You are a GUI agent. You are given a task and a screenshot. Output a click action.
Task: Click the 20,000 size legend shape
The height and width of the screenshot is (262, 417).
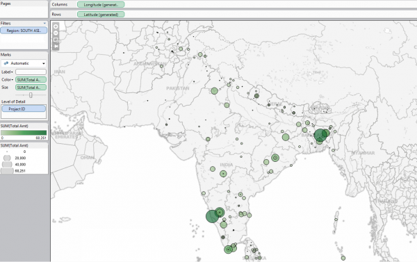pos(7,158)
